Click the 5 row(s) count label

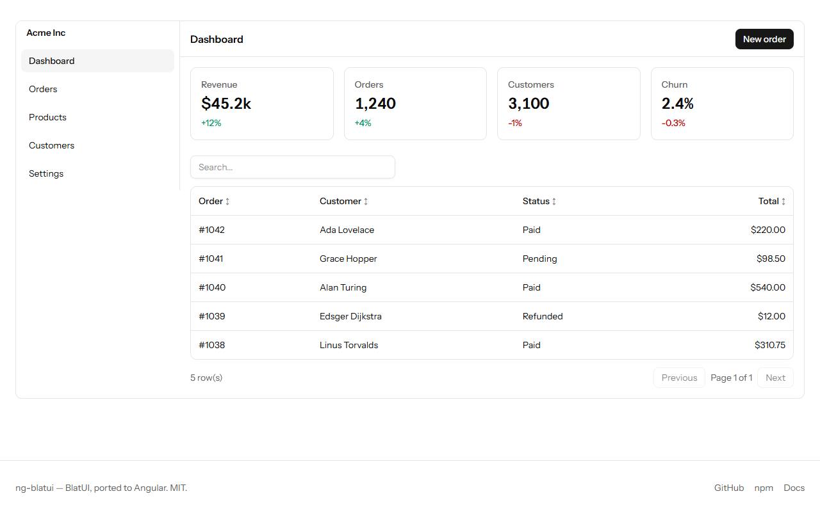click(x=206, y=378)
